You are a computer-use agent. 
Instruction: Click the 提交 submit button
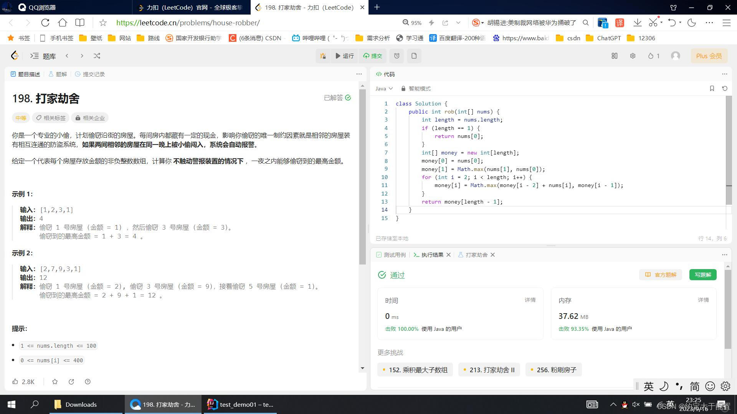coord(373,56)
